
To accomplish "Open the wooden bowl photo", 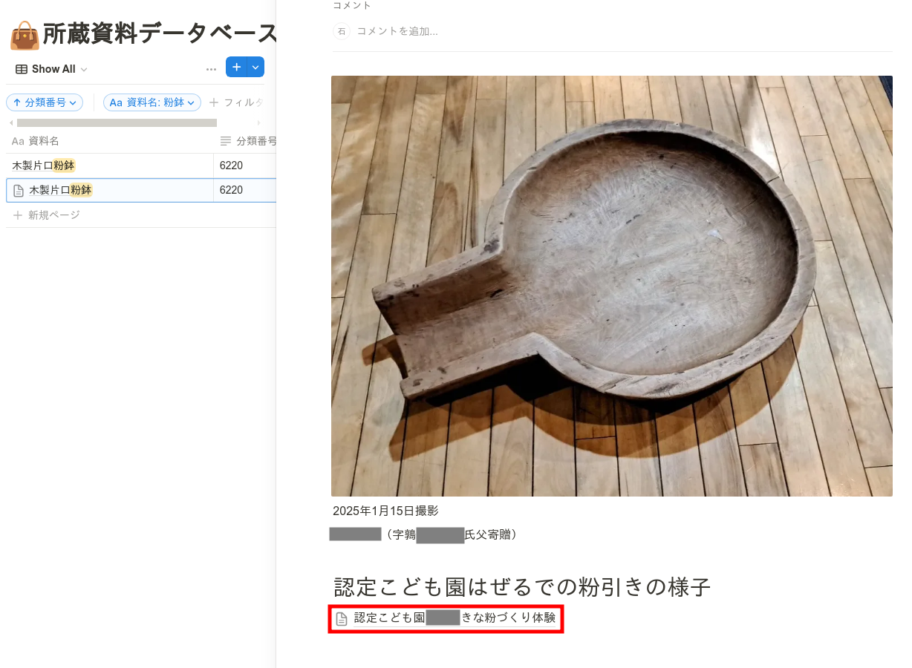I will [x=612, y=286].
